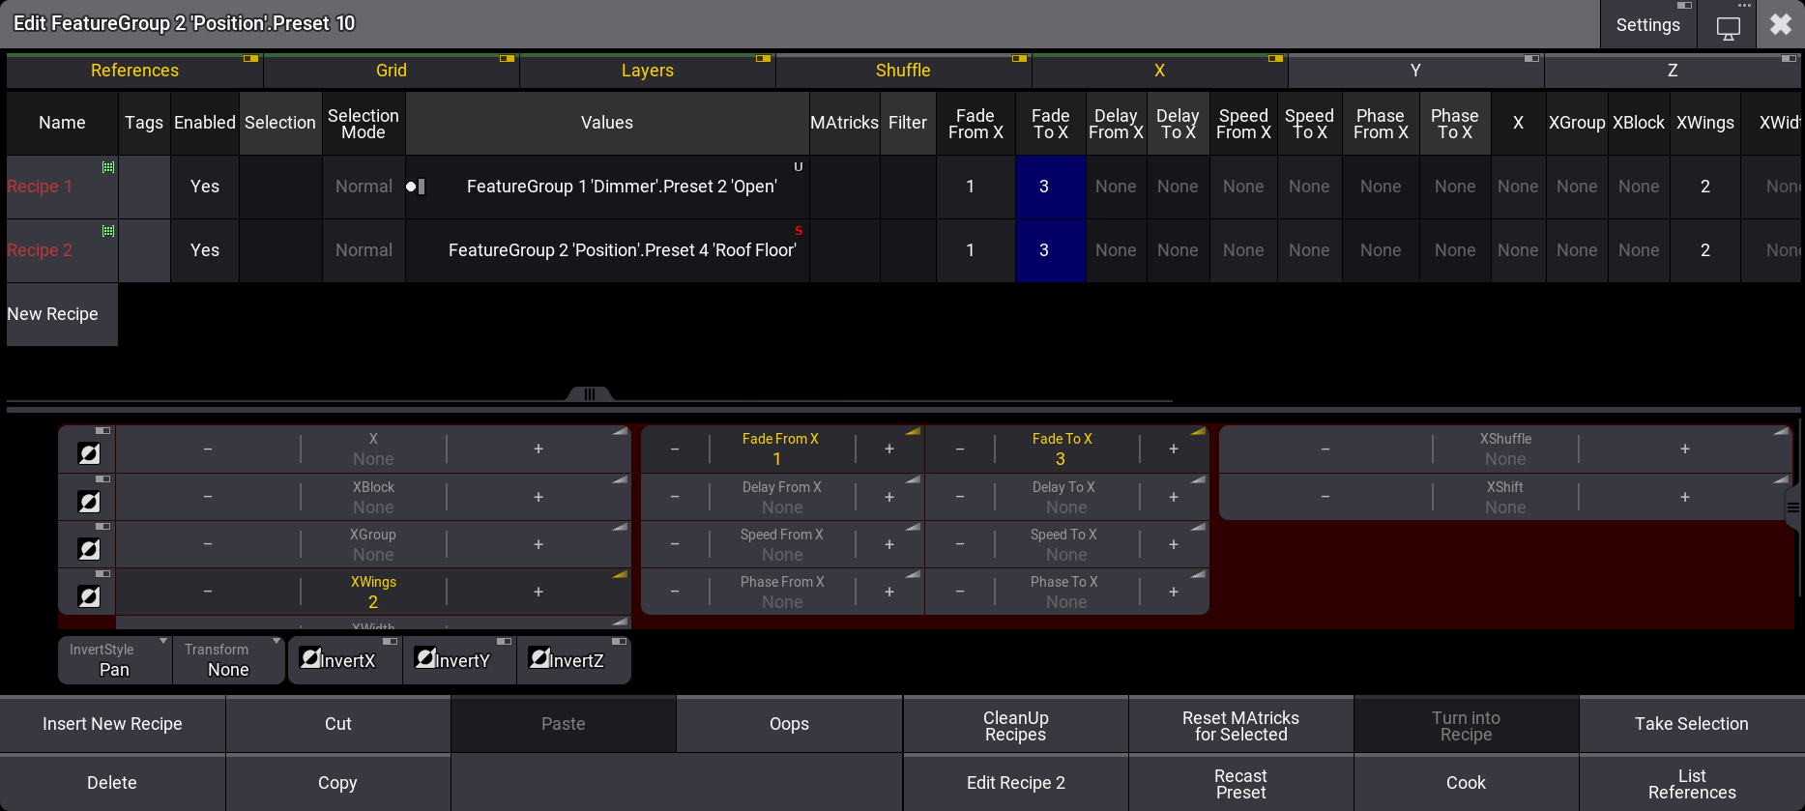The height and width of the screenshot is (811, 1805).
Task: Increase Fade To X with plus button
Action: click(x=1173, y=449)
